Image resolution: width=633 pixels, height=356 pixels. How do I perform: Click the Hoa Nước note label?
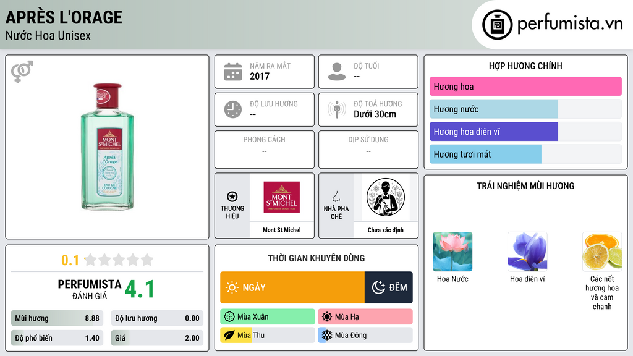[452, 279]
